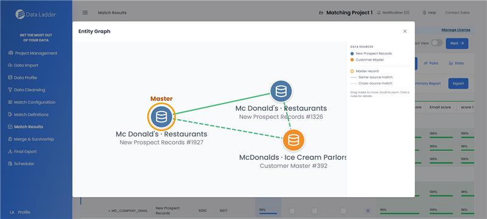Click the 98% blue score bar
Screen dimensions: 487x219
[268, 213]
